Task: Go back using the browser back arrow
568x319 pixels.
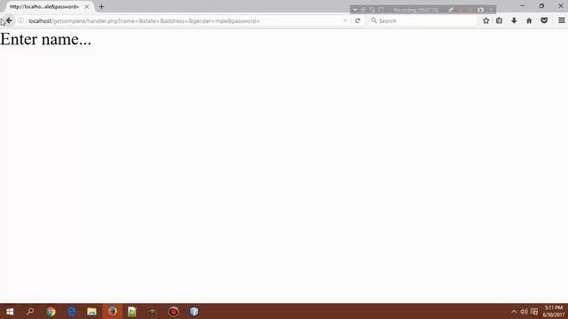Action: [9, 20]
